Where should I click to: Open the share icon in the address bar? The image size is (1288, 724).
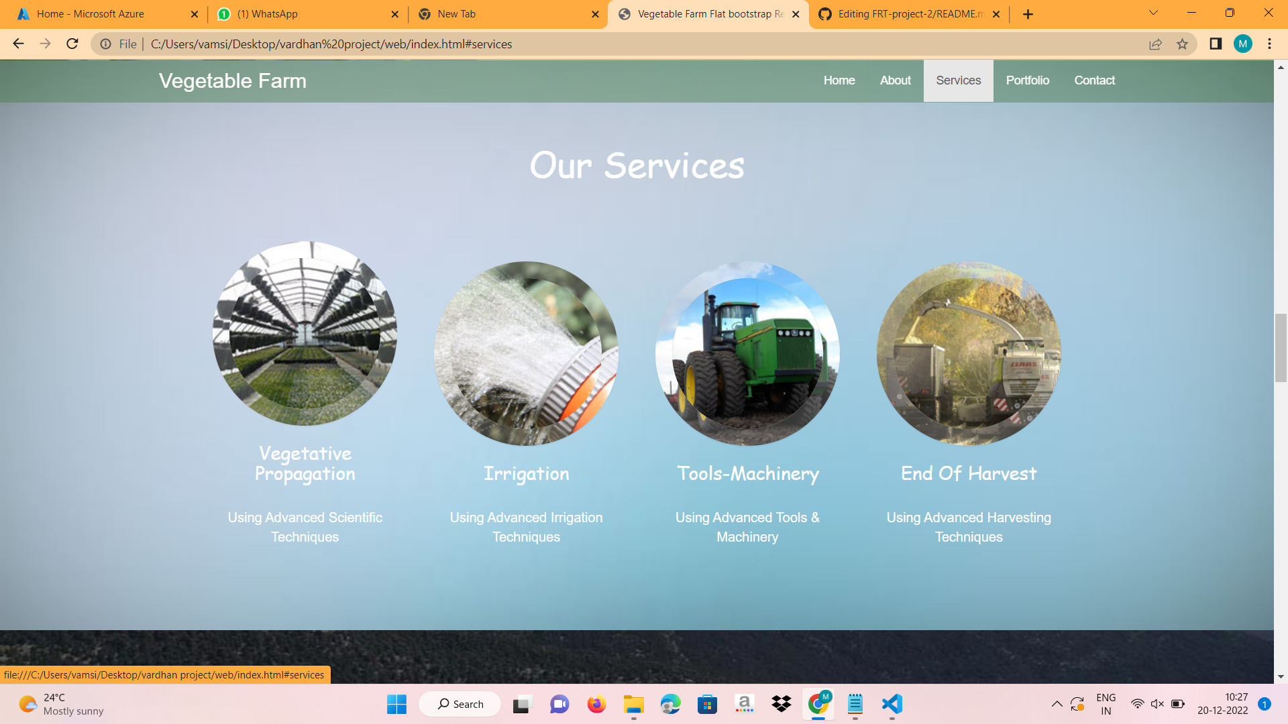(x=1155, y=44)
